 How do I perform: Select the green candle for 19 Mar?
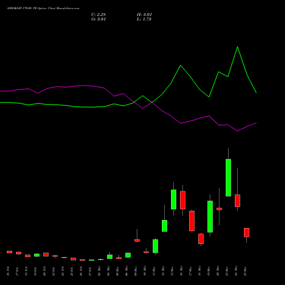pyautogui.click(x=210, y=217)
